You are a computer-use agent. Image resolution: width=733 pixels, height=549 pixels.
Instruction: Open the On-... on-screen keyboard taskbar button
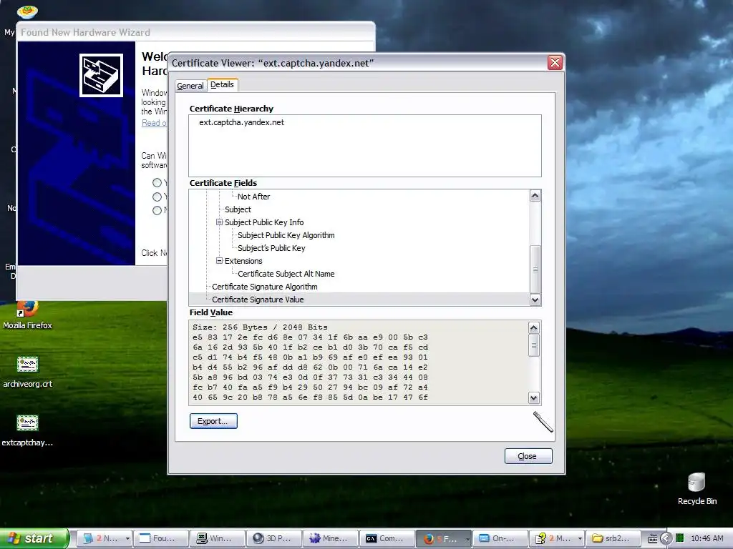point(500,538)
